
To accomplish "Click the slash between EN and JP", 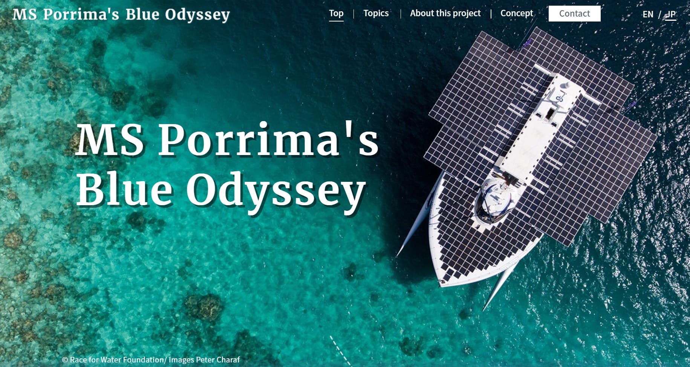I will click(x=659, y=14).
